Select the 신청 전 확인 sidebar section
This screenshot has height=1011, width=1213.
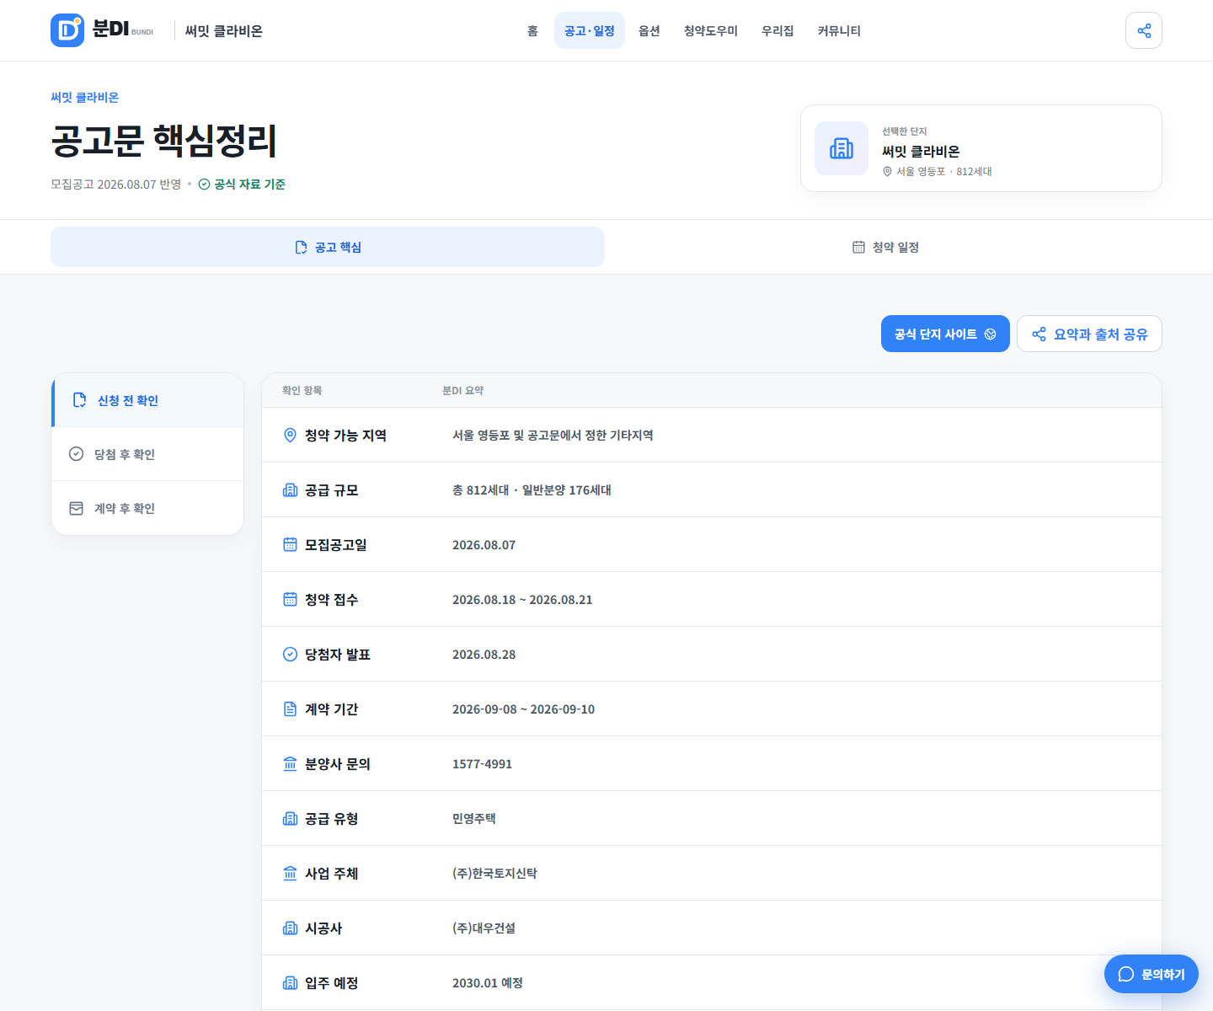coord(147,400)
